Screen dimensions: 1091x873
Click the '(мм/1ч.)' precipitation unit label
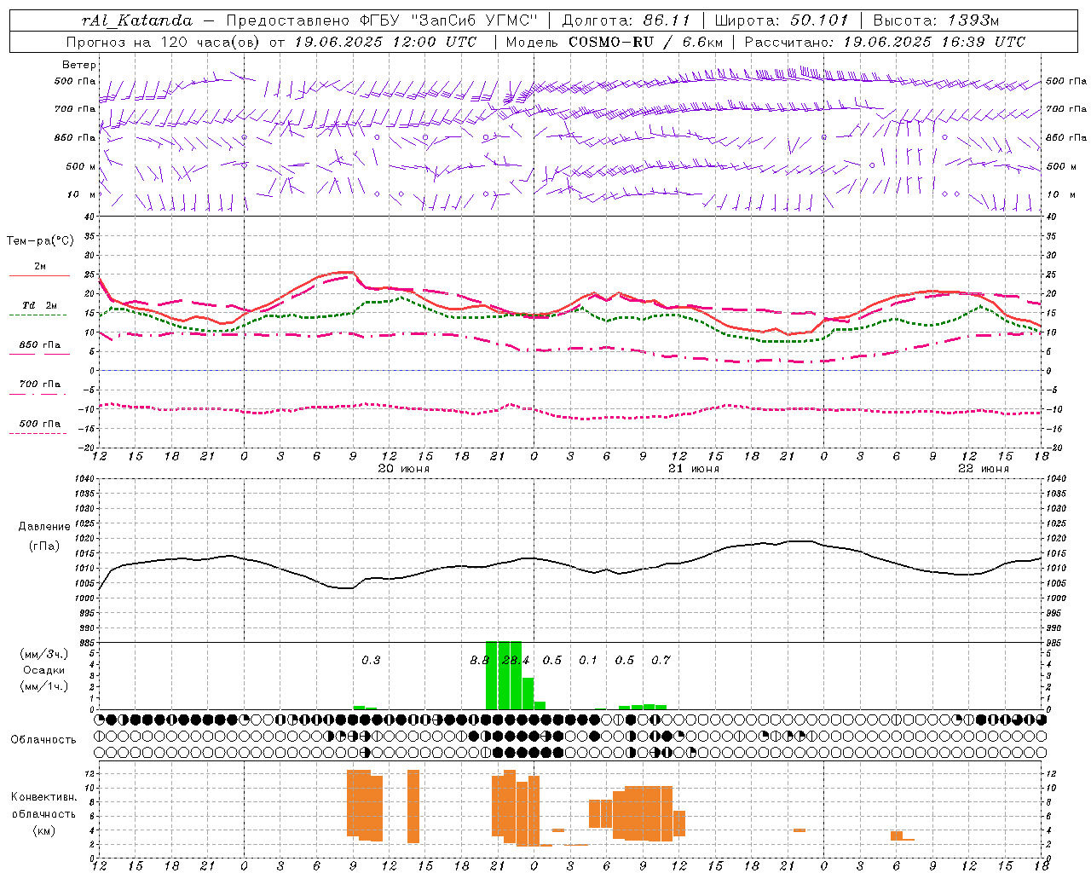[x=44, y=686]
